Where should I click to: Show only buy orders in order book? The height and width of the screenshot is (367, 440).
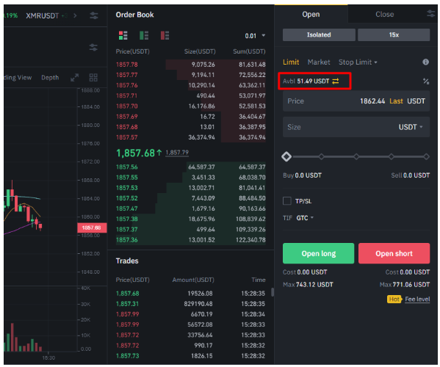point(144,36)
